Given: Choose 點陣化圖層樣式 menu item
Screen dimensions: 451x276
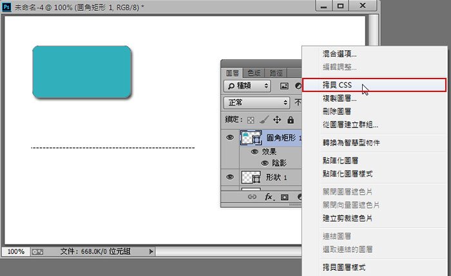Looking at the screenshot, I should tap(347, 174).
